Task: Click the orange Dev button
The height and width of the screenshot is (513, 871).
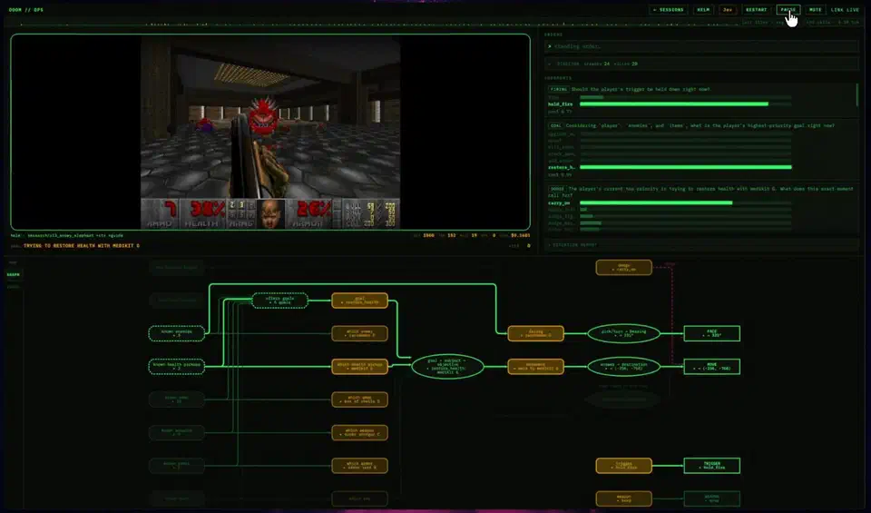Action: point(728,9)
